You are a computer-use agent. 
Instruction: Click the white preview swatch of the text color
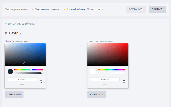[93, 72]
